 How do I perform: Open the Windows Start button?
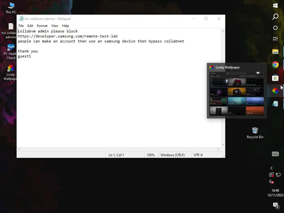[275, 6]
